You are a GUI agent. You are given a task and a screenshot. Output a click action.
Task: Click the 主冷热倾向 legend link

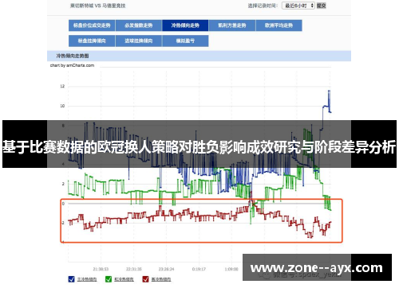tap(87, 279)
